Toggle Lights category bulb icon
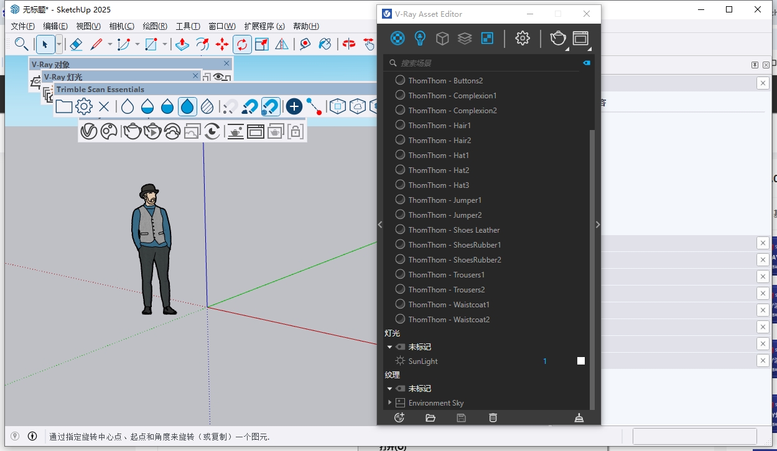 (420, 39)
